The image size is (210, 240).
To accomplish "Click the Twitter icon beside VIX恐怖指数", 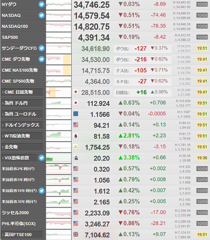I will (42, 158).
